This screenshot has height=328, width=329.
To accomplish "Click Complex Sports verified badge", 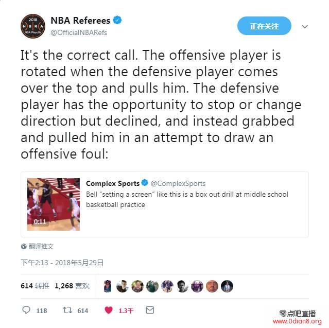I will pyautogui.click(x=145, y=183).
